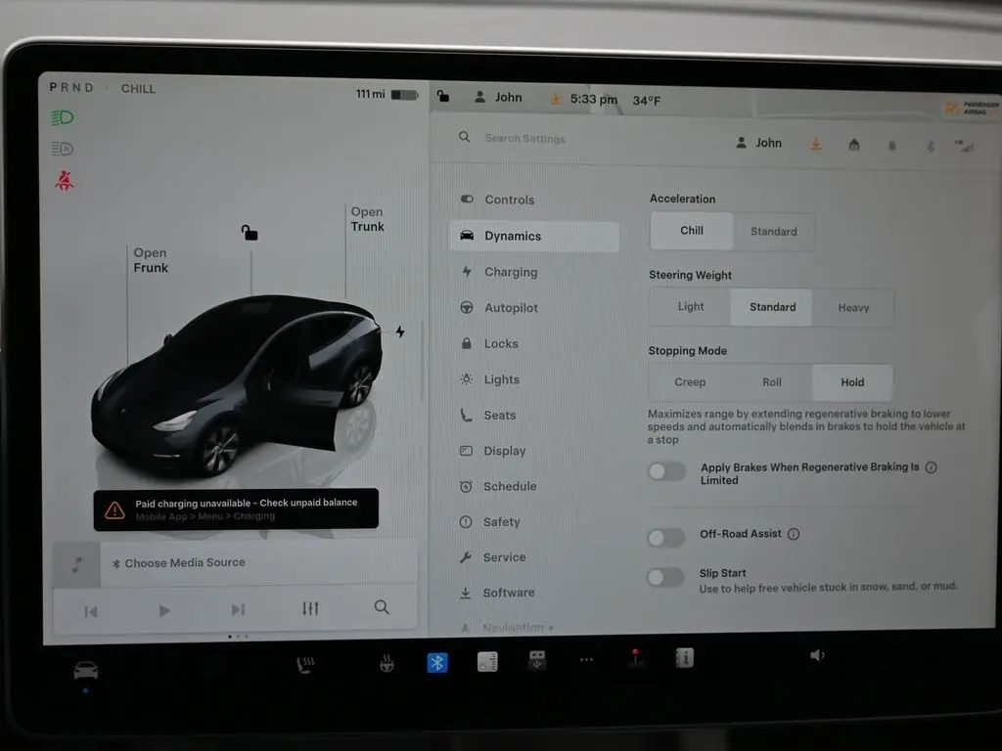Viewport: 1002px width, 751px height.
Task: Open audio equalizer settings icon
Action: (x=310, y=609)
